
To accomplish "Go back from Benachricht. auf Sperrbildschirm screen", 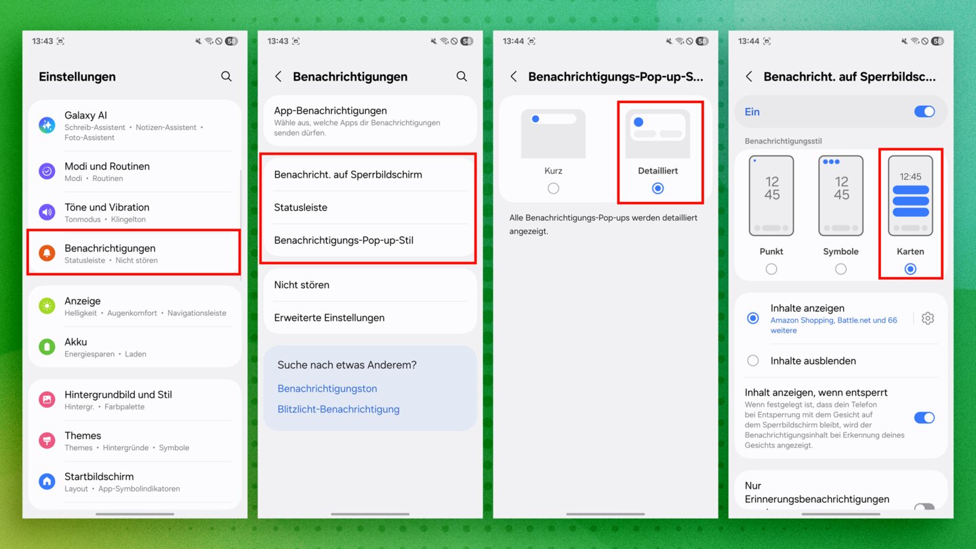I will 748,77.
